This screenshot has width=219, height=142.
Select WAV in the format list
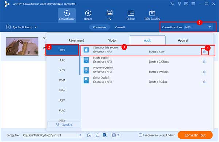click(62, 90)
